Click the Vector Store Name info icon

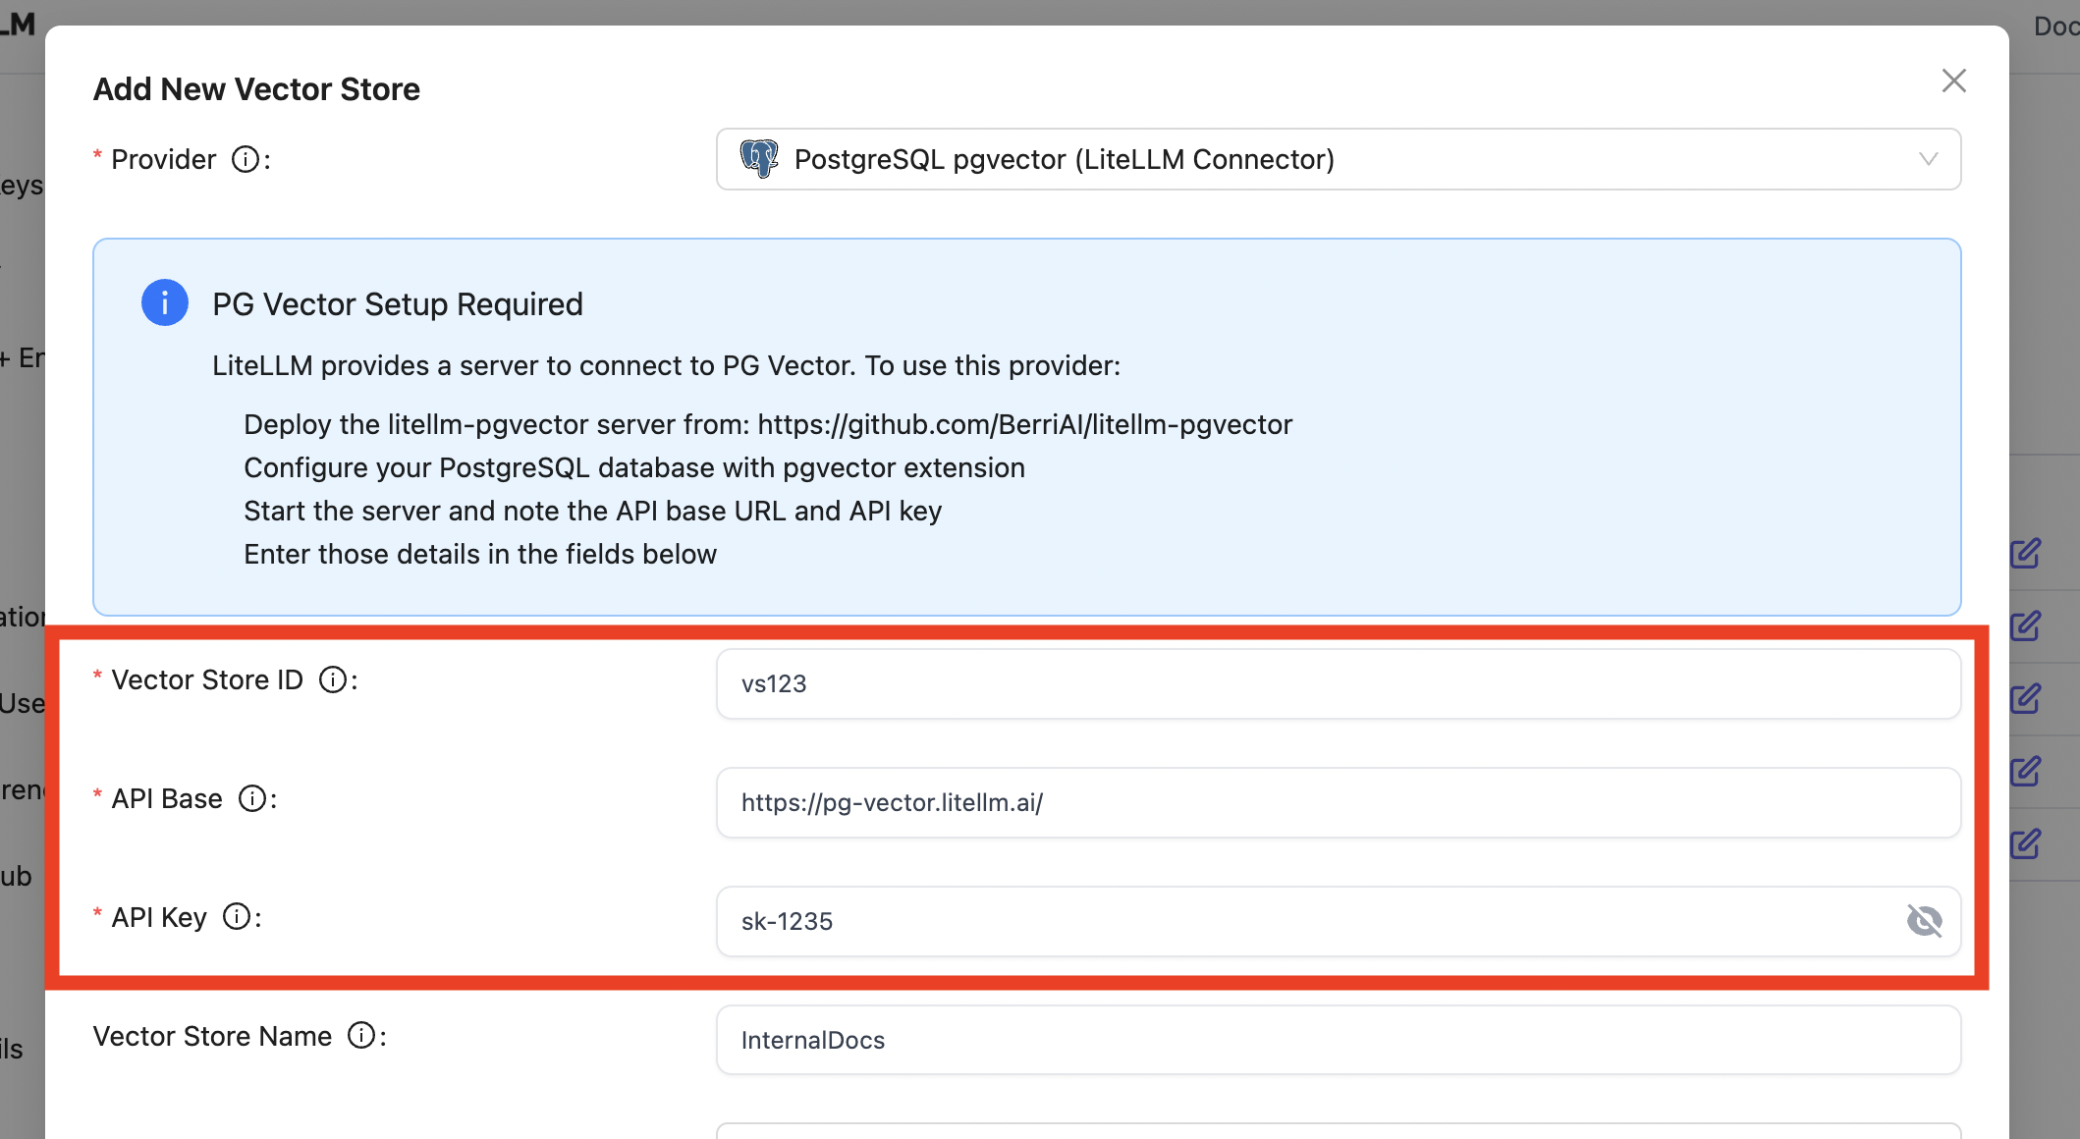click(x=361, y=1036)
